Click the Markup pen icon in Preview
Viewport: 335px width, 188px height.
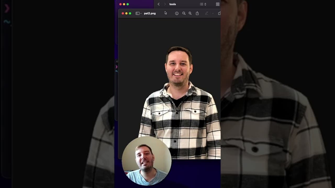pyautogui.click(x=206, y=13)
